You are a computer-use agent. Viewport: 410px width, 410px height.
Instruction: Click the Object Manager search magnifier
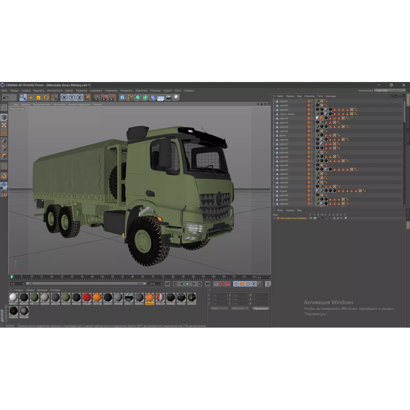392,96
